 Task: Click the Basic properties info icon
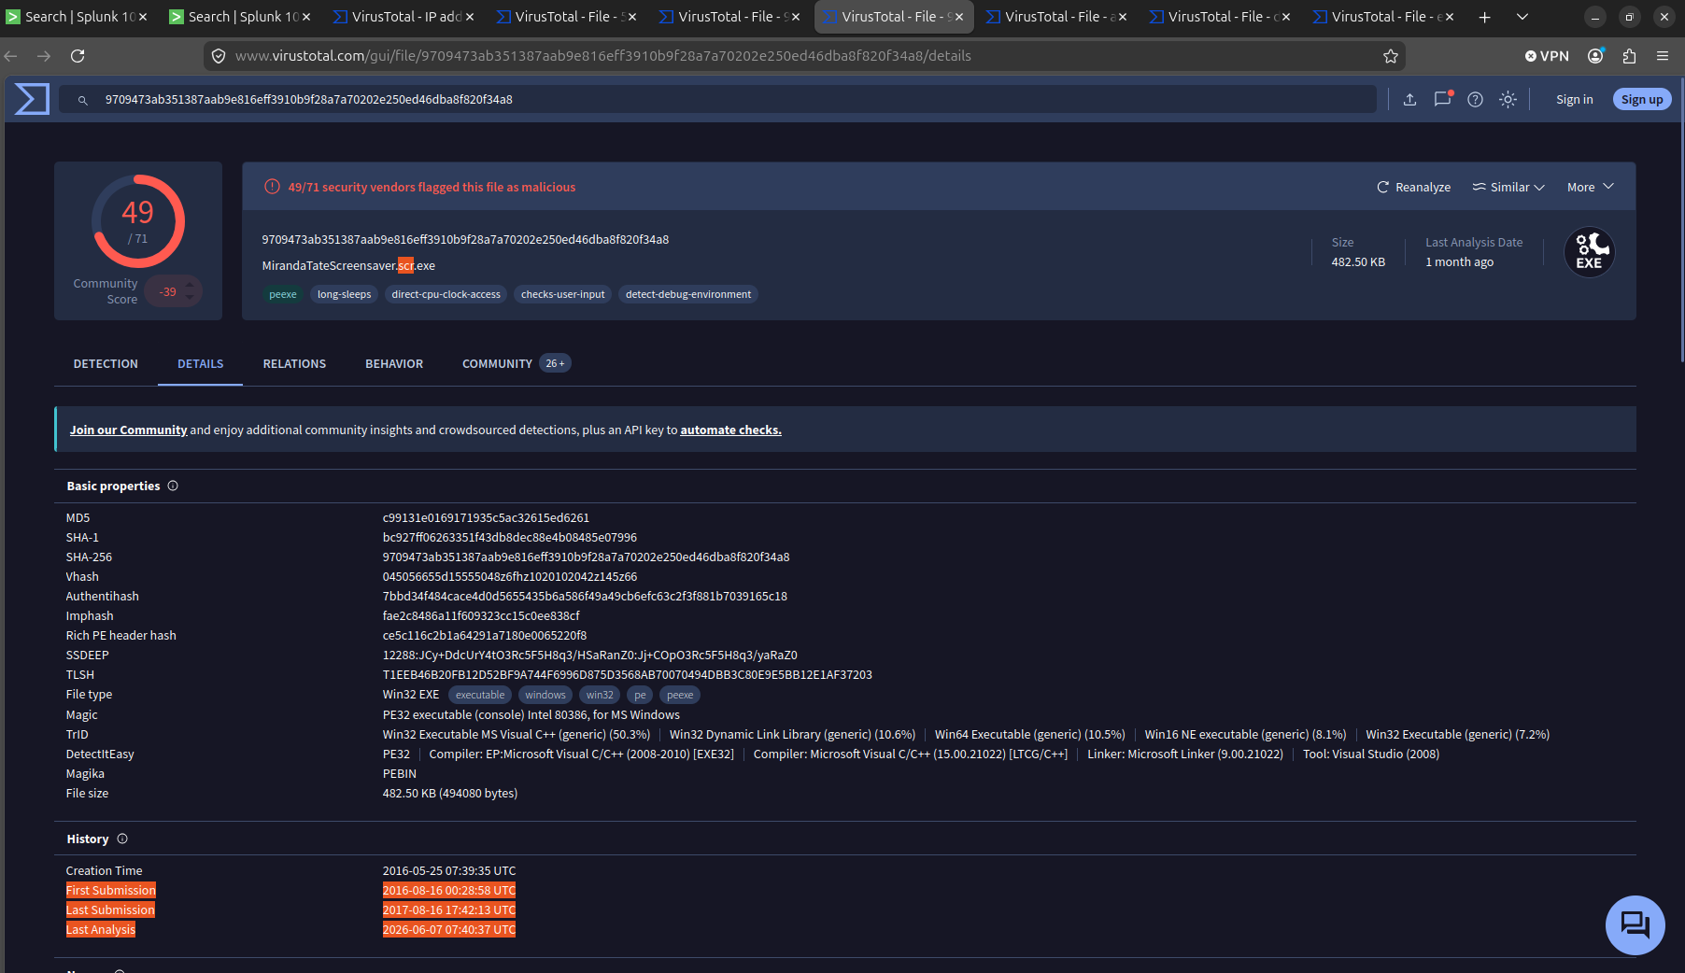pyautogui.click(x=173, y=486)
